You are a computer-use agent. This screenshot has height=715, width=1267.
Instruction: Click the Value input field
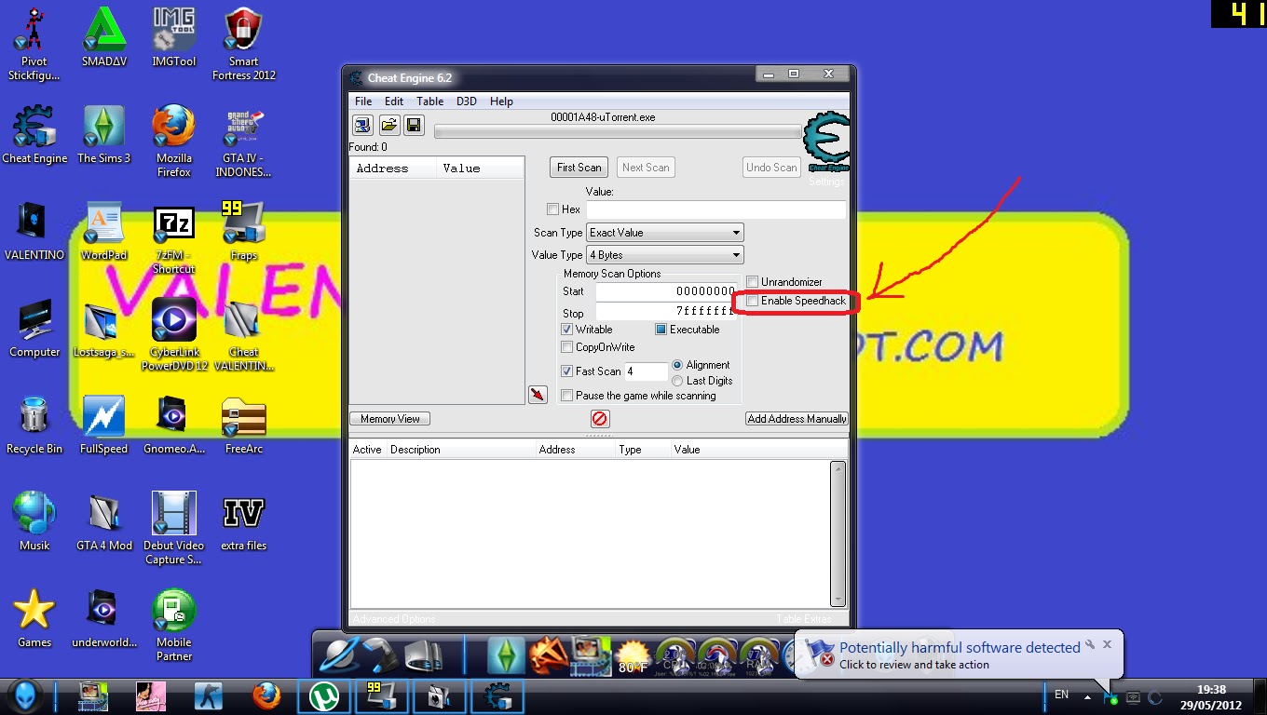click(x=715, y=209)
